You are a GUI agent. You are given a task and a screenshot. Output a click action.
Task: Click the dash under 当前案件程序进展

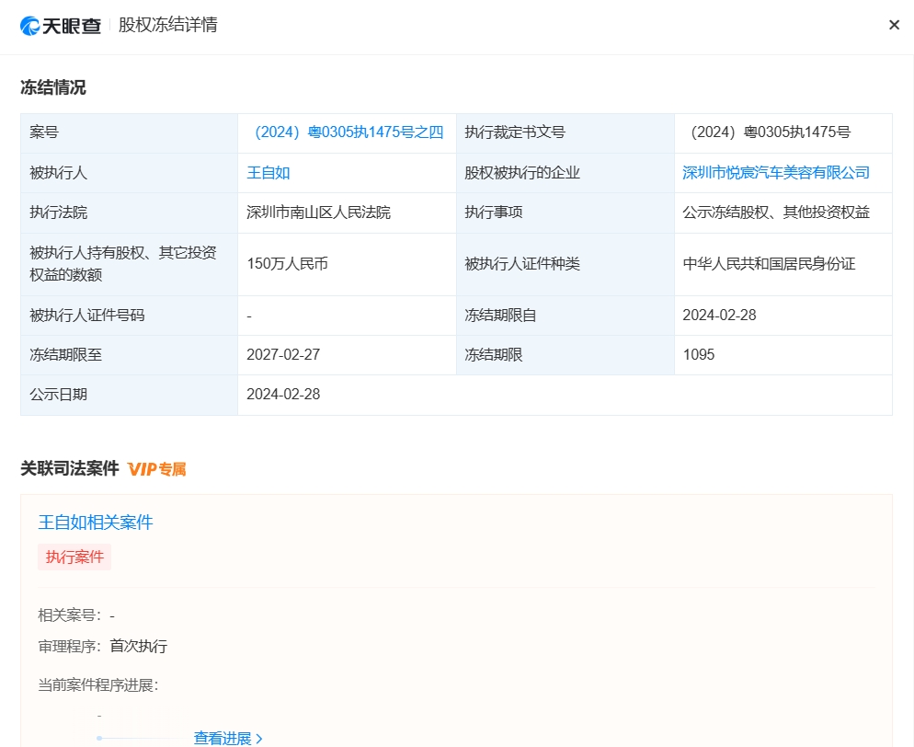[x=99, y=714]
